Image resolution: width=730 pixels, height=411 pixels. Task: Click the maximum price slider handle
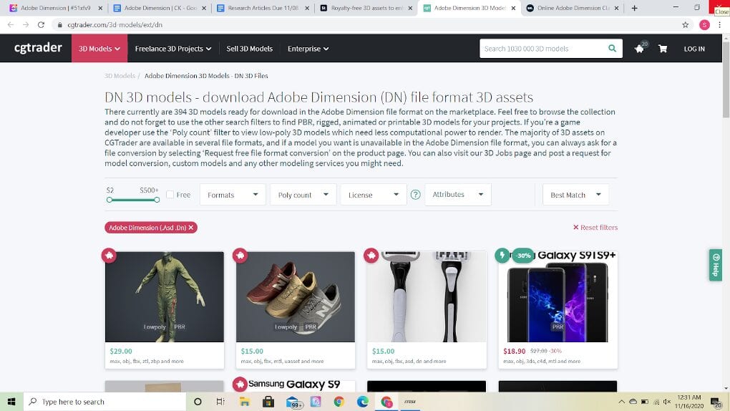point(157,200)
